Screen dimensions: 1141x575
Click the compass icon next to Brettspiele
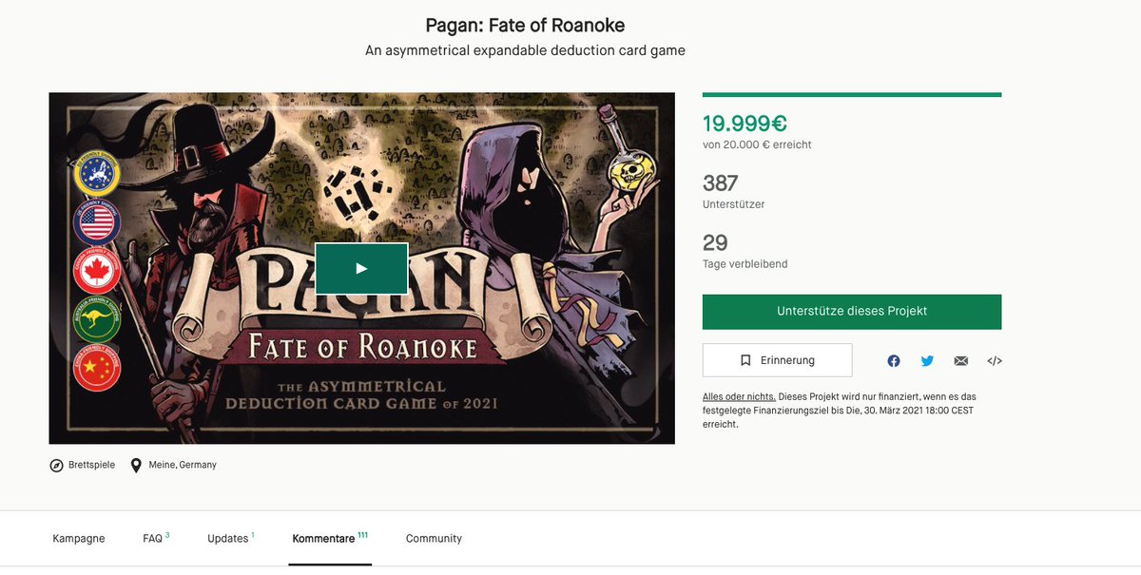(56, 466)
